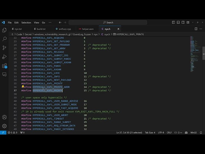Click the user space only hypercalls comment

[44, 98]
